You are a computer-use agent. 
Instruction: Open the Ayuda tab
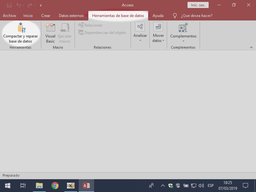pos(158,15)
